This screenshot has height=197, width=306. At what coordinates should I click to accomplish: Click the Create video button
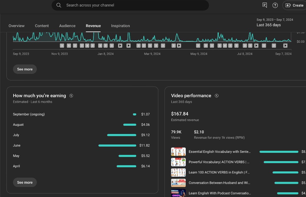pos(294,5)
